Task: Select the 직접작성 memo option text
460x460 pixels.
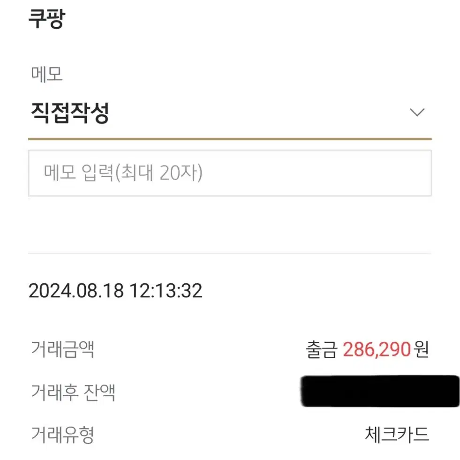Action: pos(70,113)
